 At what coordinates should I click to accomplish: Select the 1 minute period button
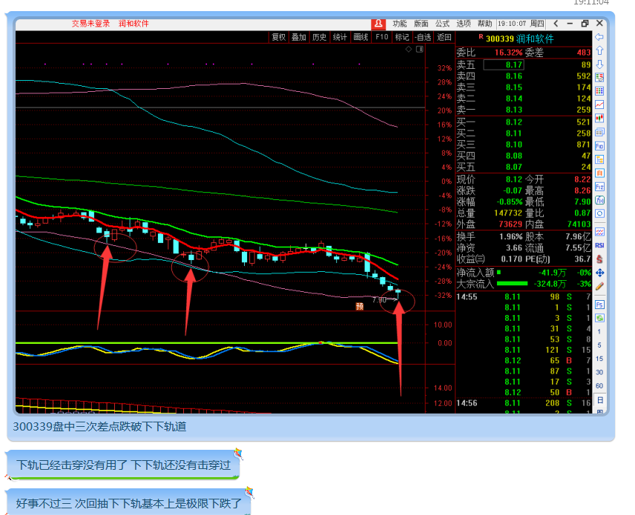(x=599, y=332)
